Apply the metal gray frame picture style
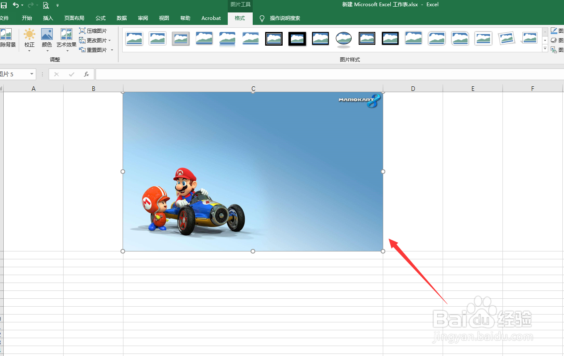 click(181, 39)
